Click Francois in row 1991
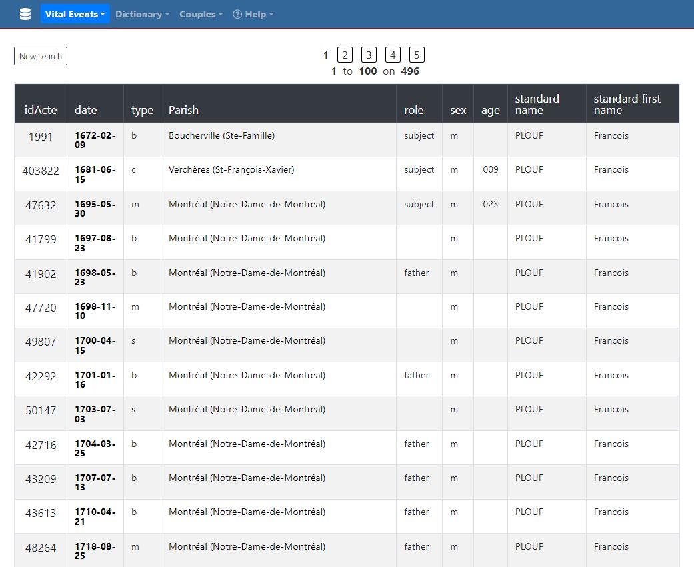Screen dimensions: 694x567 coord(611,135)
